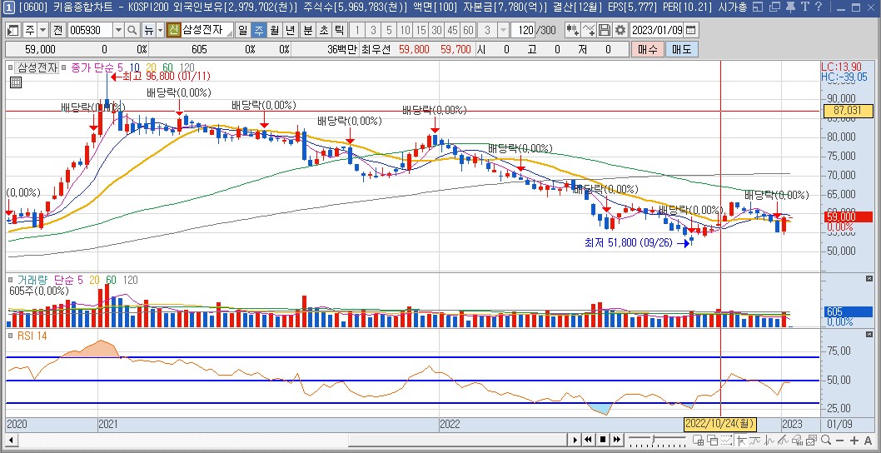Open the calendar date picker icon

coord(691,30)
